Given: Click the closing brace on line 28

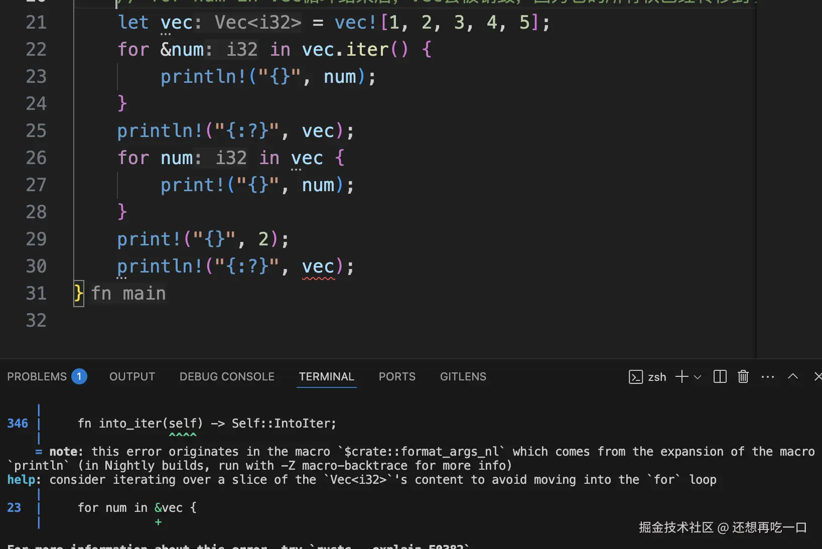Looking at the screenshot, I should (122, 212).
